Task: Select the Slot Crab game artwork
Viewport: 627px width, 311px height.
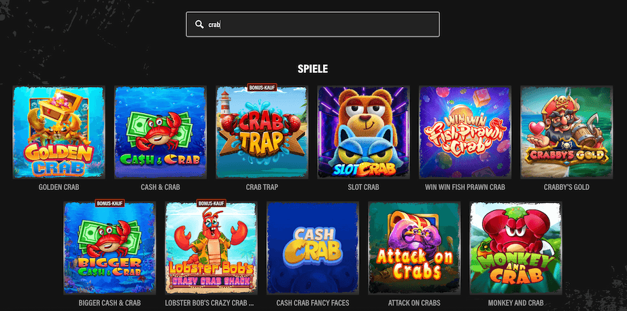Action: pos(364,132)
